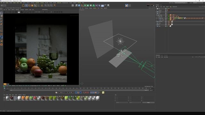Image resolution: width=205 pixels, height=115 pixels.
Task: Collapse the nested child group in Object Manager
Action: [x=158, y=17]
